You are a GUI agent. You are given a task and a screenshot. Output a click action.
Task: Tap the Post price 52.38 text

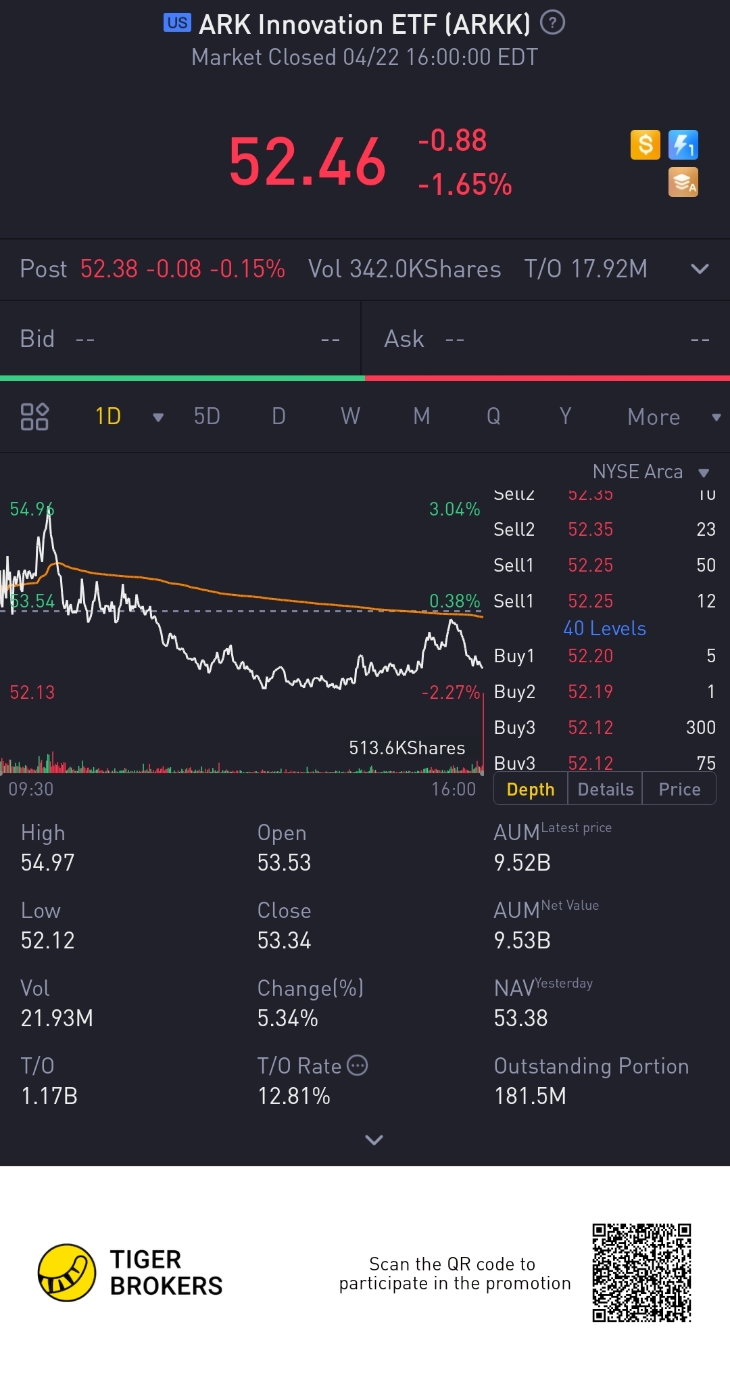click(x=109, y=269)
